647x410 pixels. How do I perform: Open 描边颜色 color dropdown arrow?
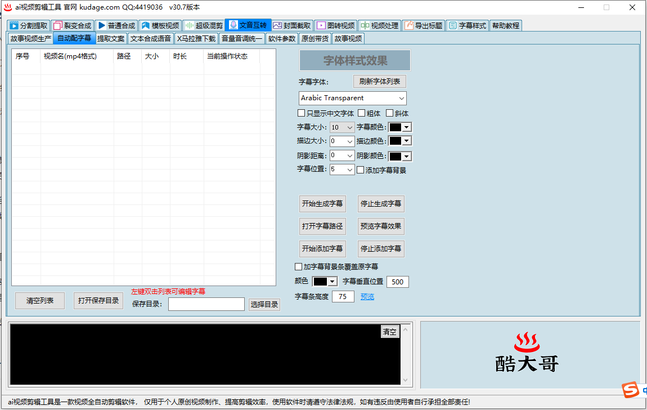coord(407,141)
